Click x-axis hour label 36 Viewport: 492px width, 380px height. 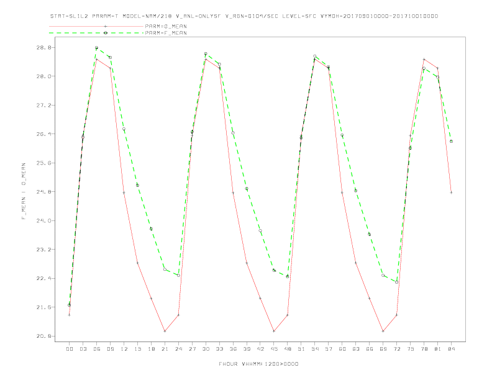pyautogui.click(x=233, y=349)
